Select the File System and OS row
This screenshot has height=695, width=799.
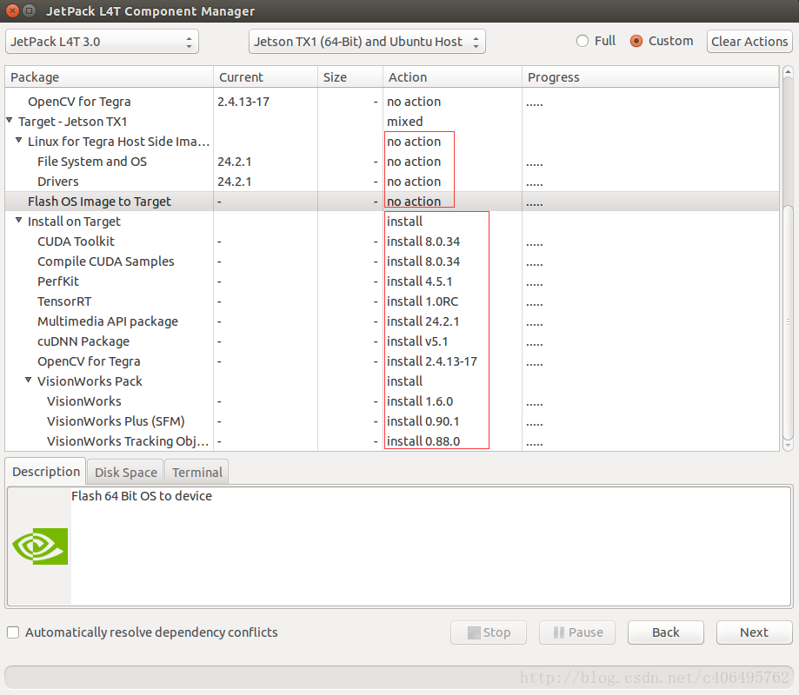[392, 162]
